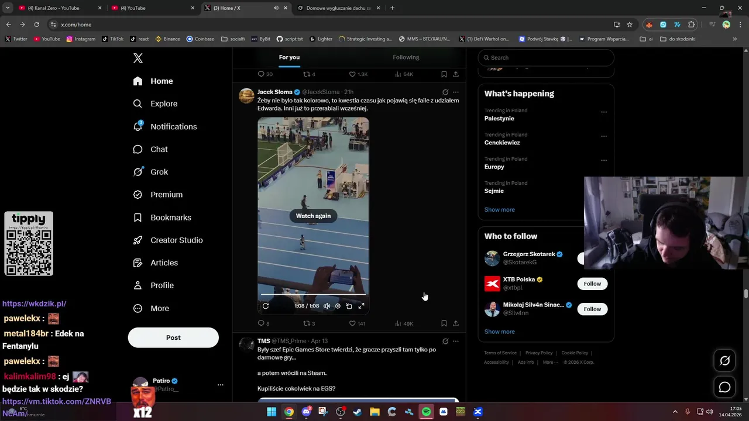Reply to Jacek Słoma's post
Image resolution: width=749 pixels, height=421 pixels.
pyautogui.click(x=263, y=323)
